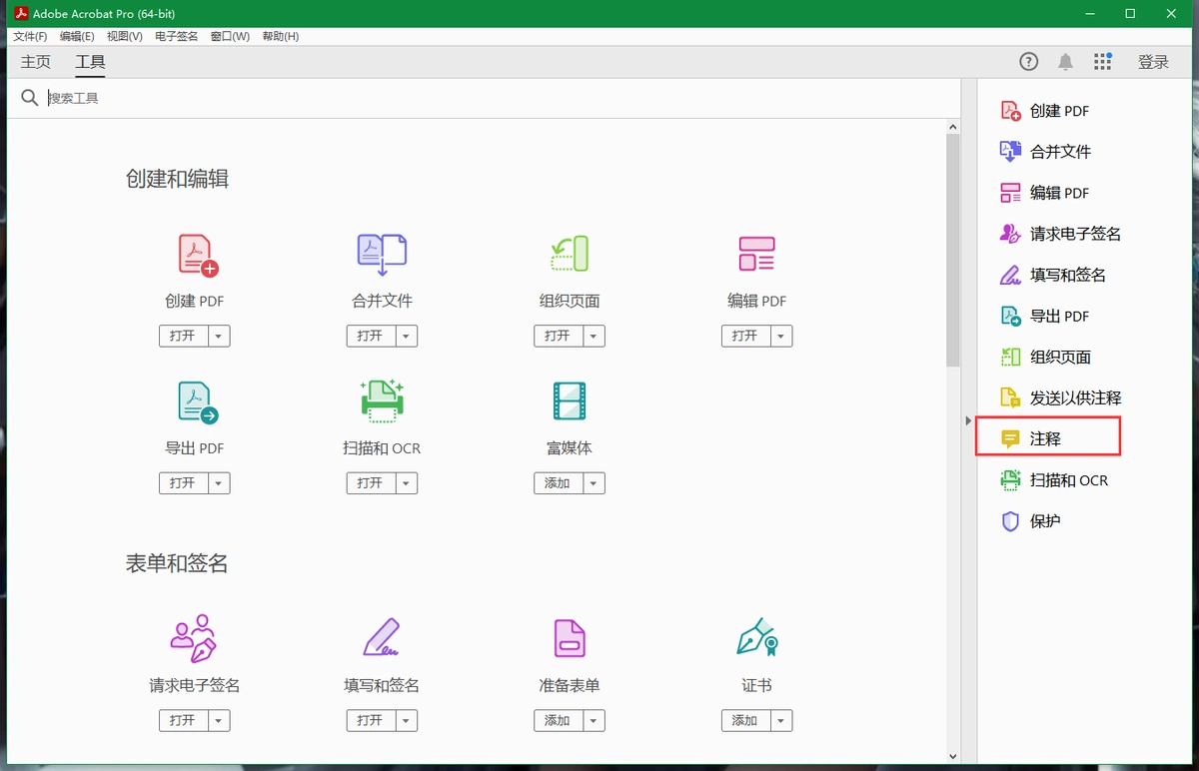Click the 编辑 PDF tool icon in main grid
Image resolution: width=1199 pixels, height=771 pixels.
[756, 254]
